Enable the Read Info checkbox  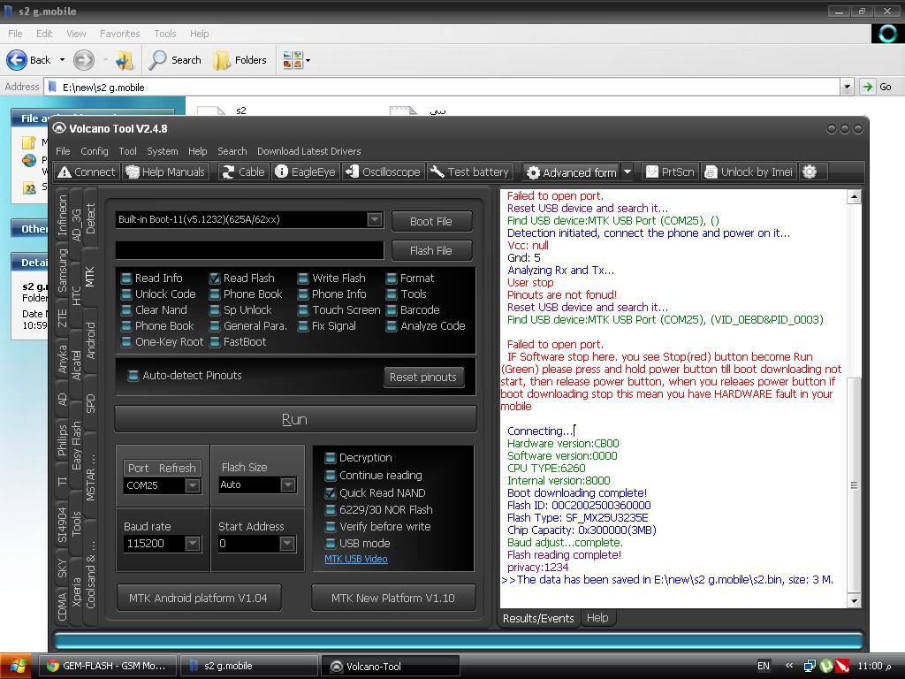126,278
